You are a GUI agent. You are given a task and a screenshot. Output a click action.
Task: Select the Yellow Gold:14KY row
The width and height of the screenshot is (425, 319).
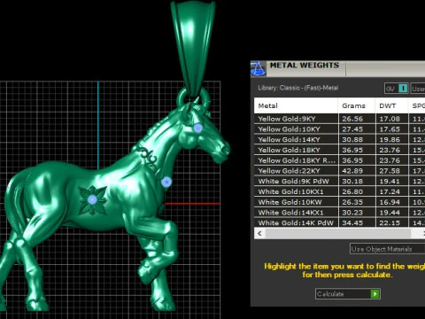tap(339, 139)
